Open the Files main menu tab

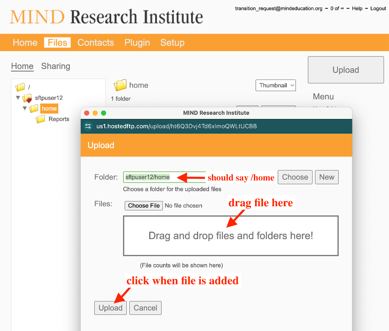point(57,42)
